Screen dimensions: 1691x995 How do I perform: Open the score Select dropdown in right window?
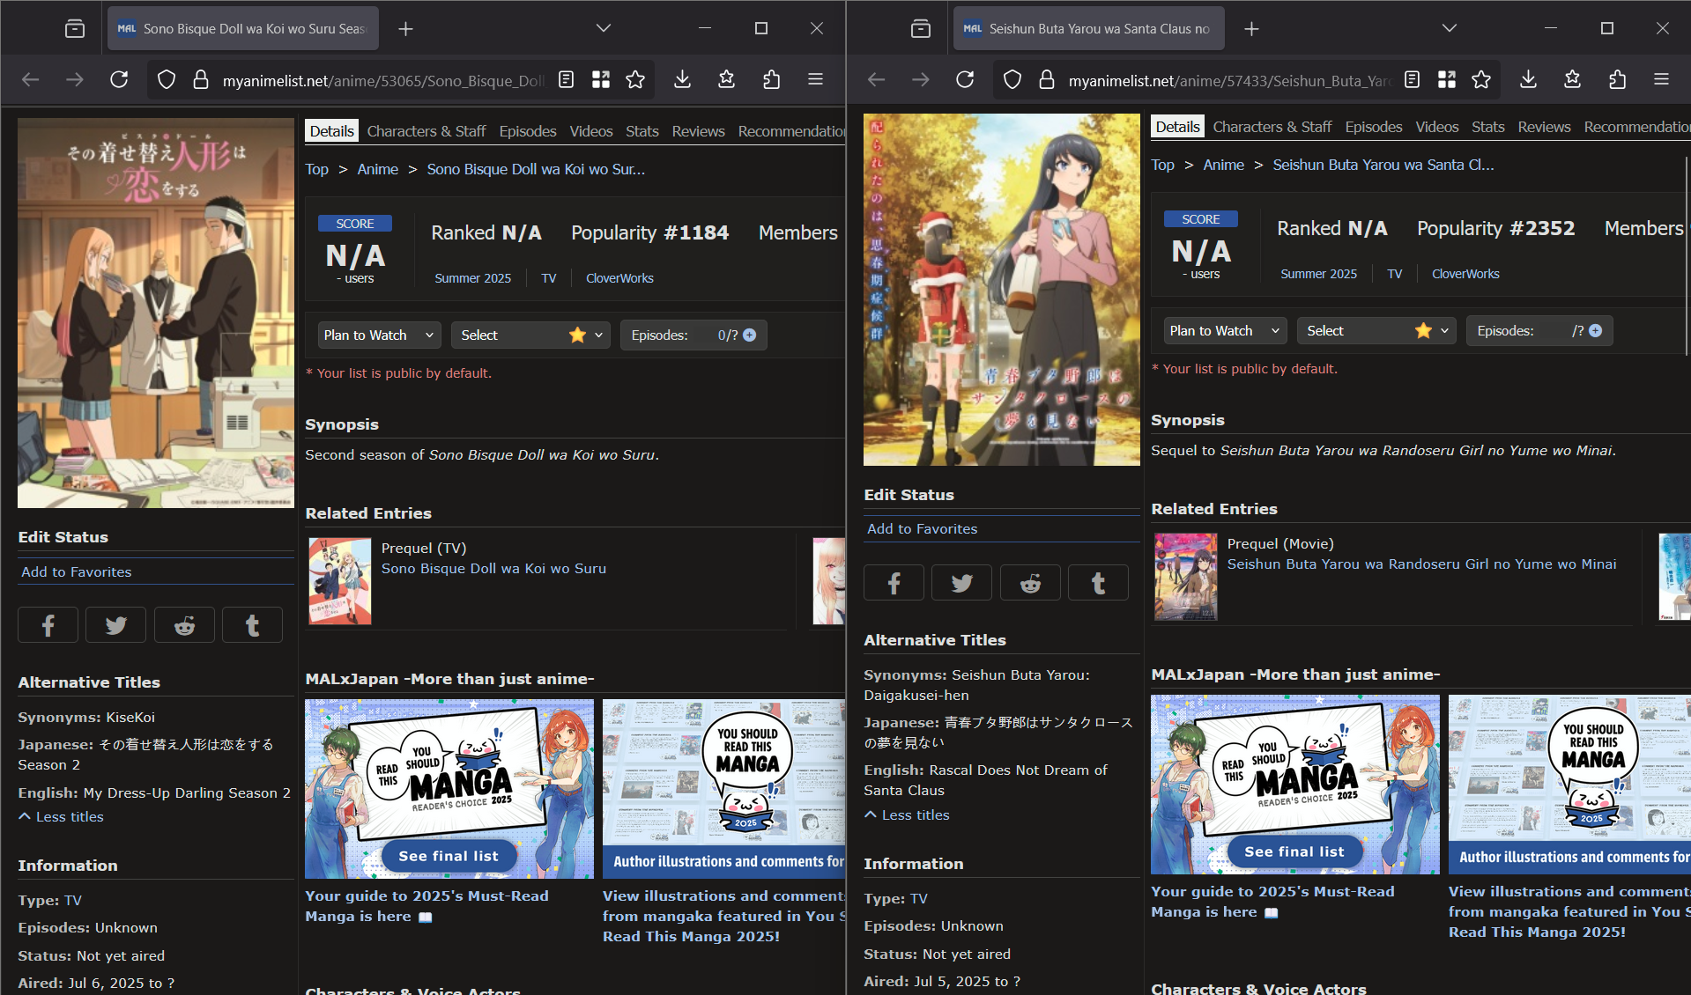[x=1376, y=330]
